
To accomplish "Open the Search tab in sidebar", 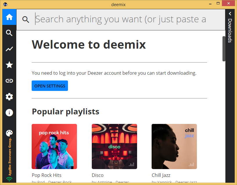I will (9, 33).
